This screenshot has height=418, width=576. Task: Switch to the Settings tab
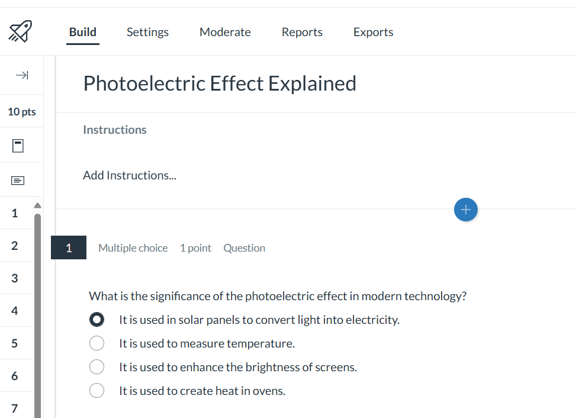147,32
